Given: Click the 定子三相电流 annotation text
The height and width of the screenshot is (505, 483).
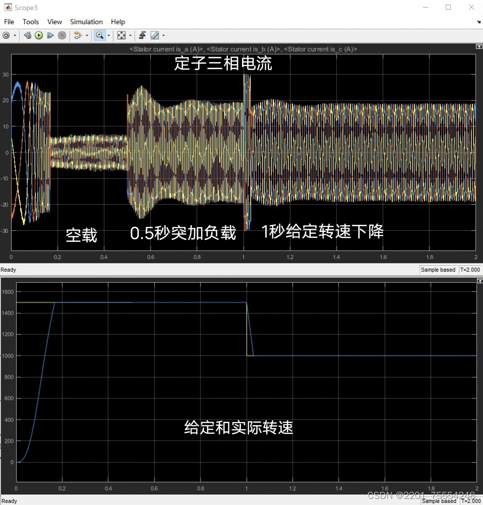Looking at the screenshot, I should [x=223, y=63].
